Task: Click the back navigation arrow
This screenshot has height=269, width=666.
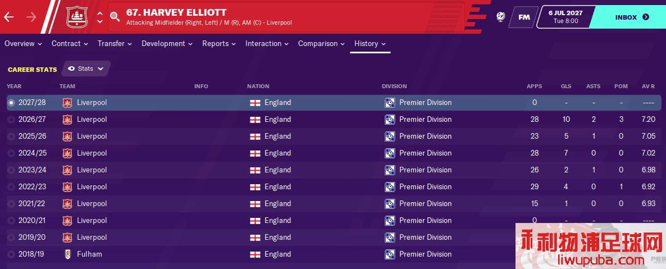Action: click(9, 17)
